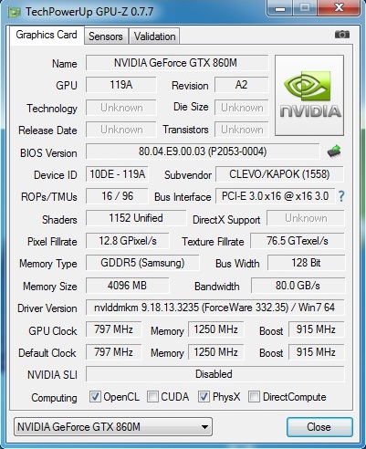
Task: Click the Bus Interface PCI-E 3.0 field
Action: coord(275,196)
